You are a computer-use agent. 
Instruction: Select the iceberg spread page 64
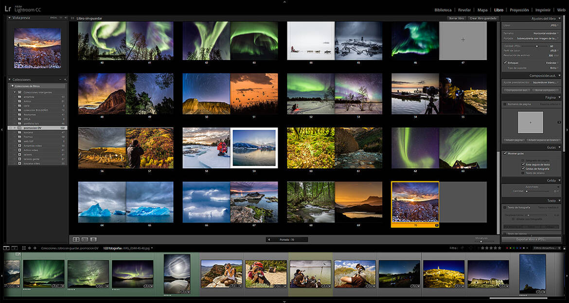[102, 202]
